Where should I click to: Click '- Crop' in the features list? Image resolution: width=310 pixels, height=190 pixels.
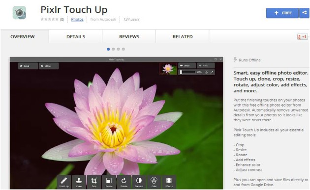point(239,145)
